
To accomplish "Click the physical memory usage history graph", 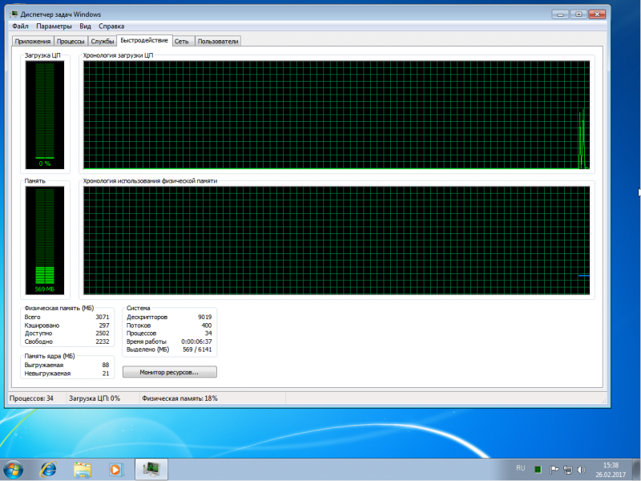I will click(x=337, y=240).
